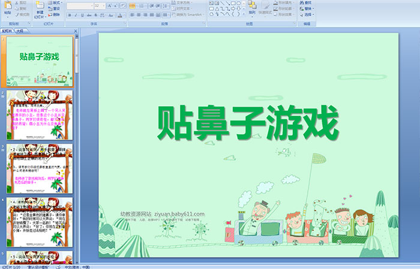Viewport: 420px width, 269px height.
Task: Open the Columns dropdown button
Action: tap(166, 15)
